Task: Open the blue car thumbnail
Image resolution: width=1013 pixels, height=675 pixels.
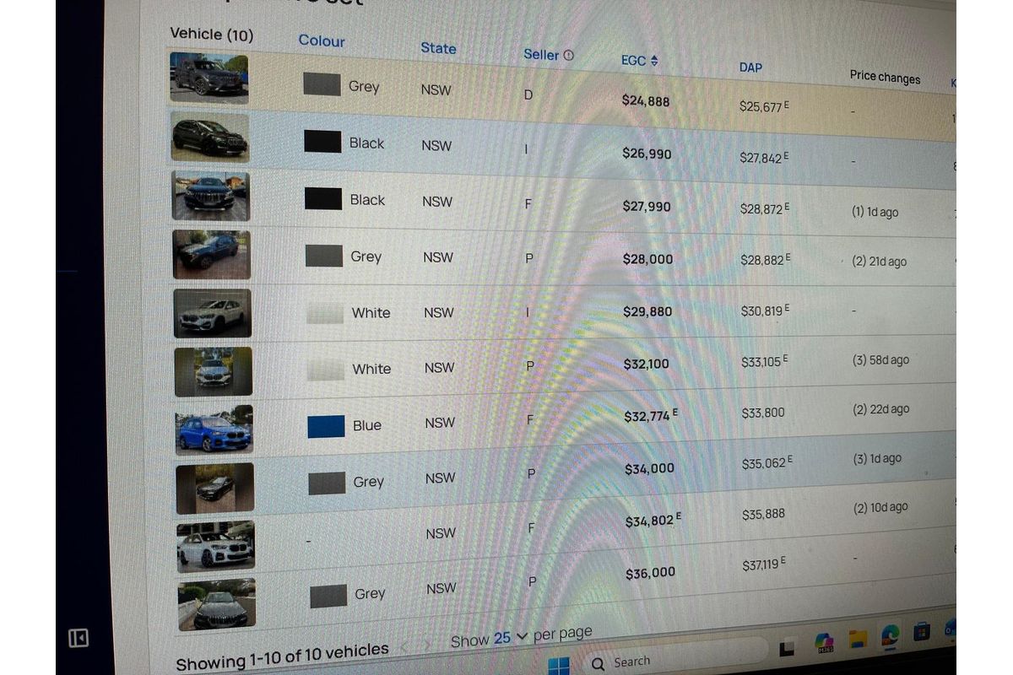Action: tap(214, 429)
